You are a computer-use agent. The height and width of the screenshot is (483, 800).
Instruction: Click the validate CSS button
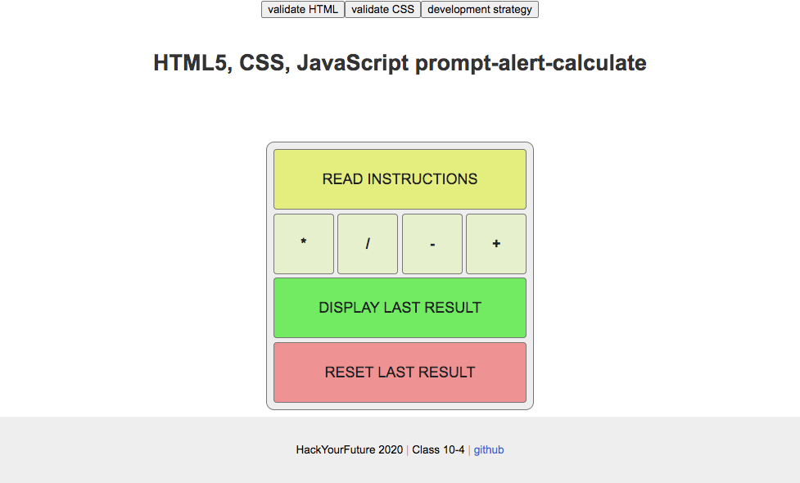pyautogui.click(x=382, y=9)
